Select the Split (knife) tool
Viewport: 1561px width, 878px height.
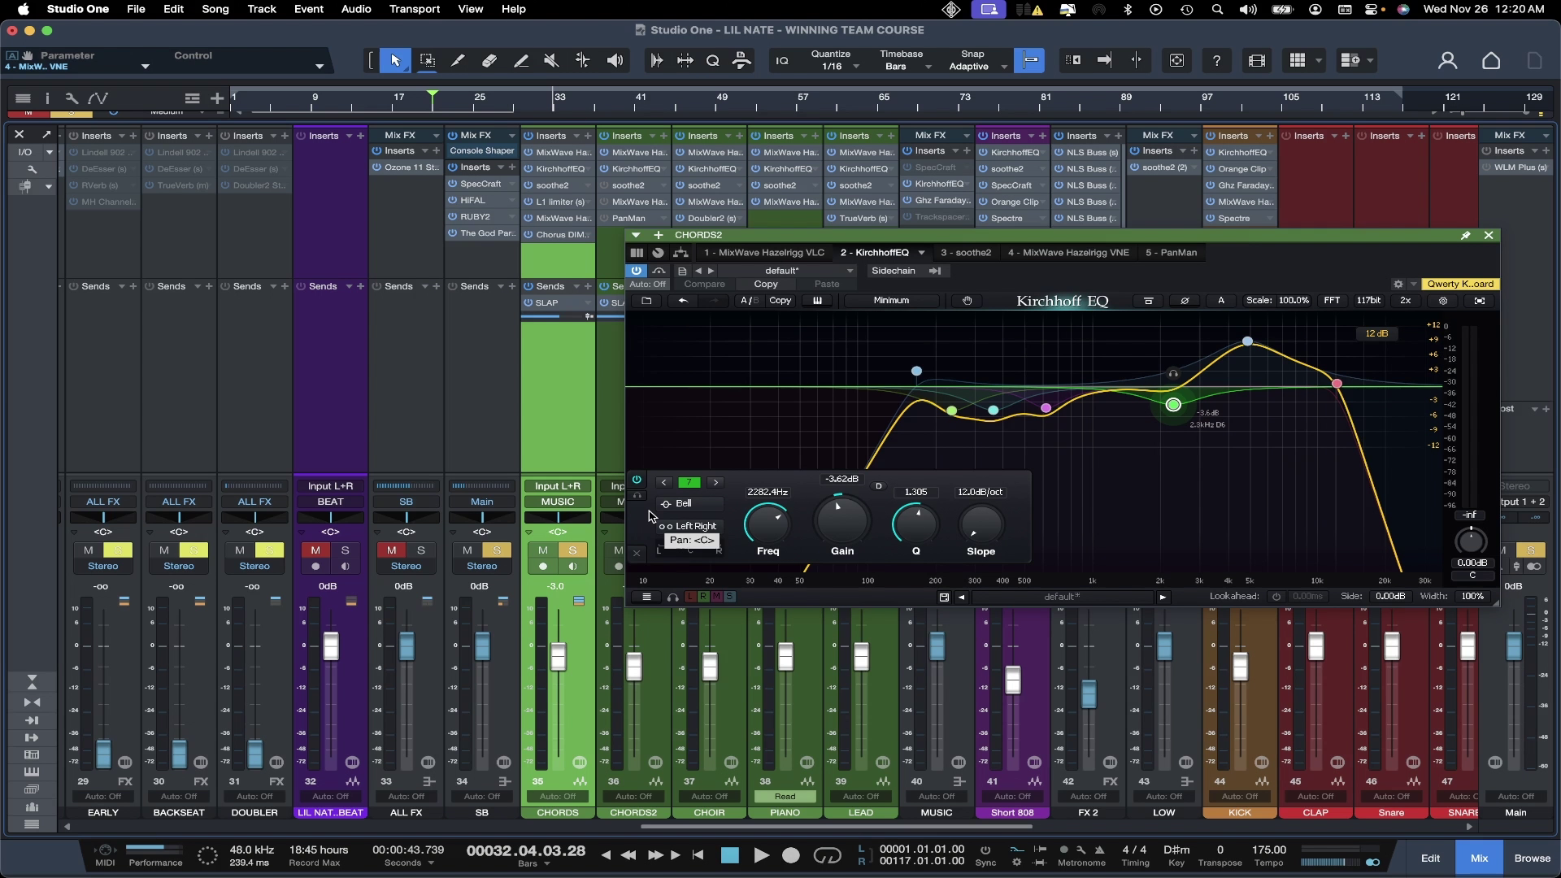coord(458,60)
